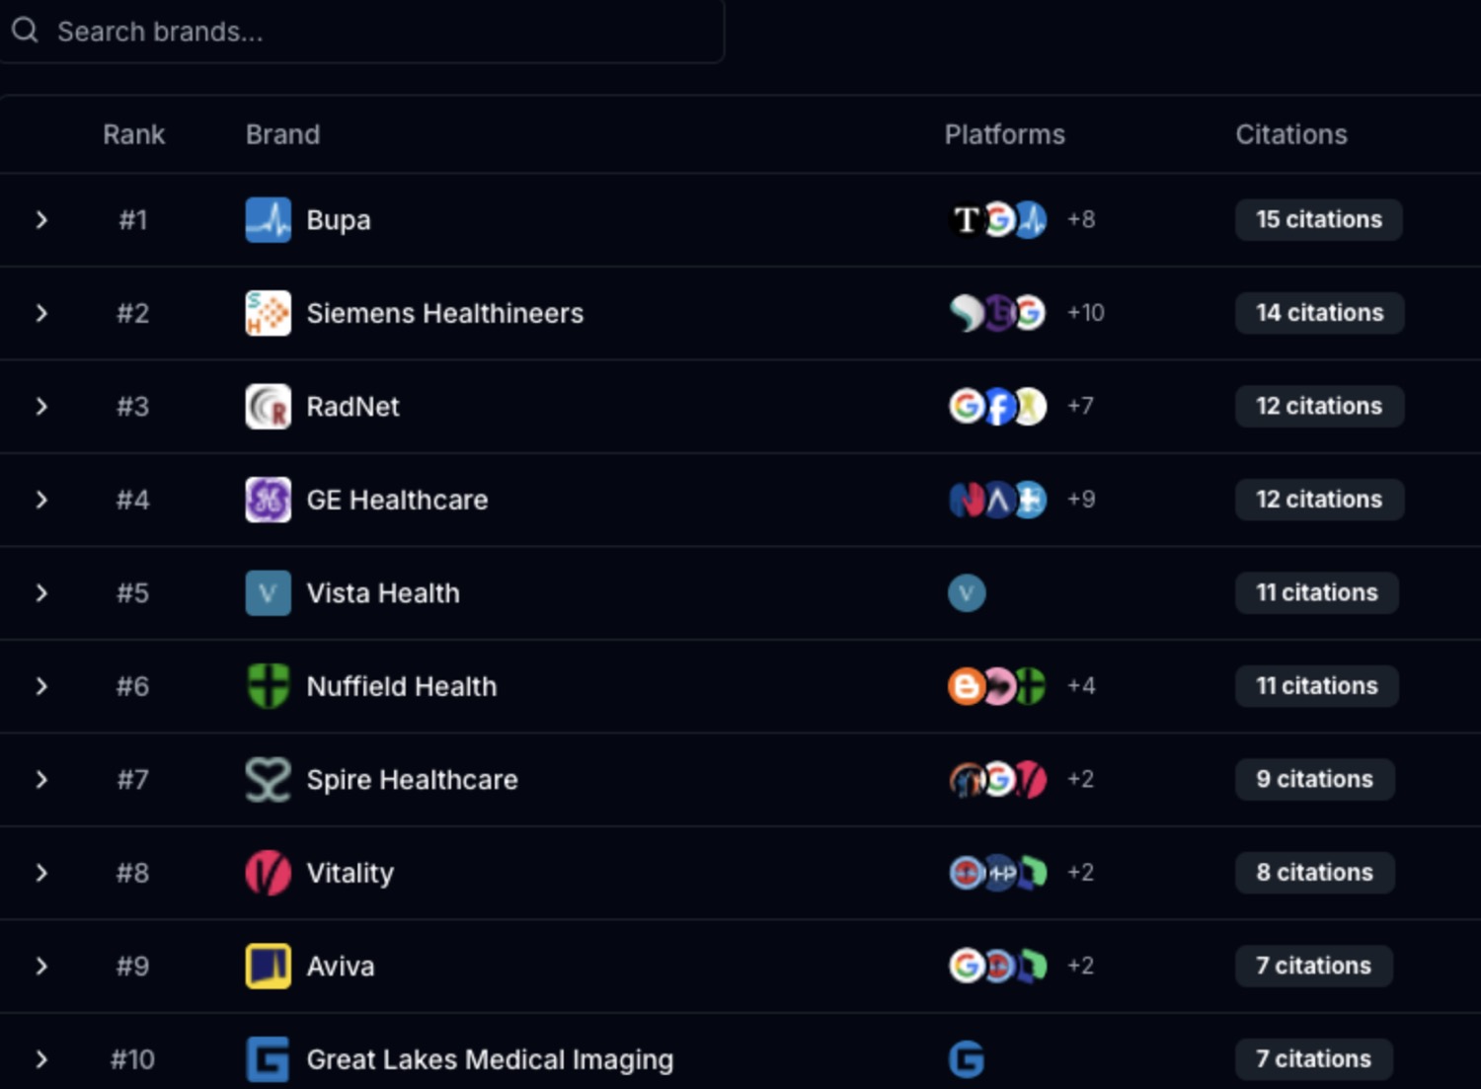Click the GE Healthcare logo icon
Viewport: 1481px width, 1089px height.
tap(268, 500)
